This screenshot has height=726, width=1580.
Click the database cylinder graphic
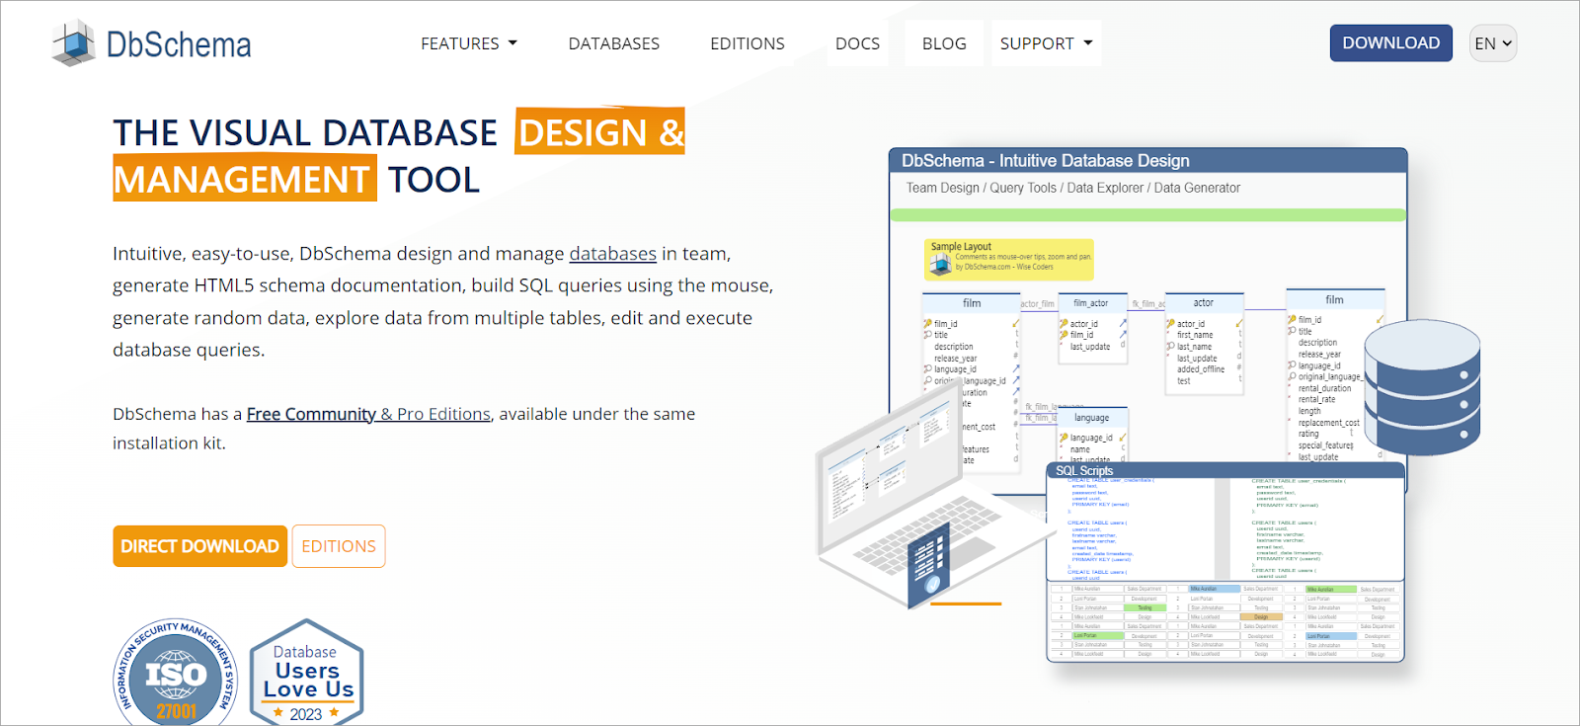click(x=1422, y=387)
